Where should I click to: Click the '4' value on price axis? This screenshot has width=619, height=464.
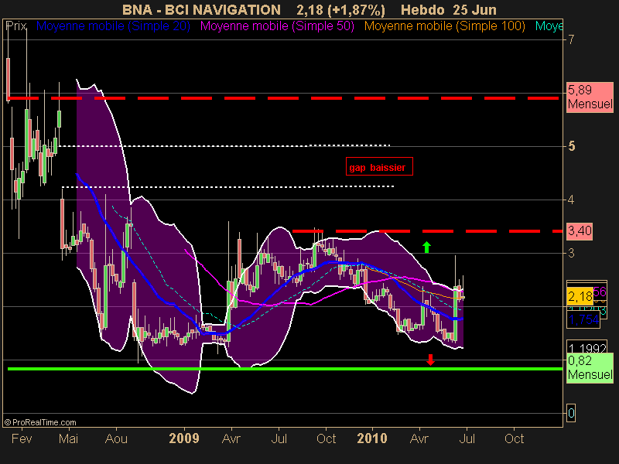(571, 200)
